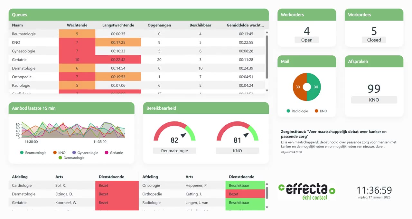Click the date vrijdag 17 januari 2025

(374, 197)
